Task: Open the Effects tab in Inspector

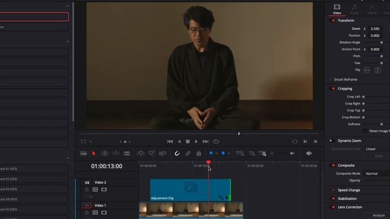Action: coord(372,10)
